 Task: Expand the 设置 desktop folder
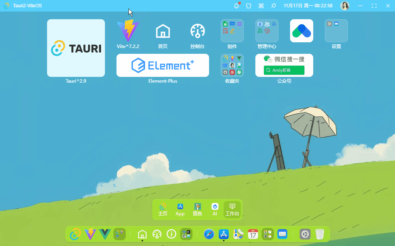coord(336,31)
